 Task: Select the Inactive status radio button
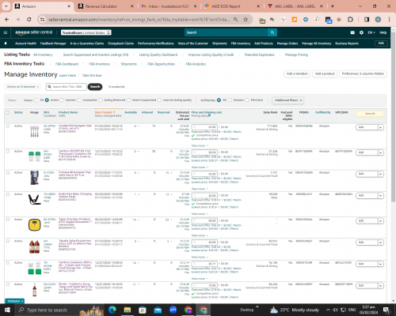click(x=62, y=100)
